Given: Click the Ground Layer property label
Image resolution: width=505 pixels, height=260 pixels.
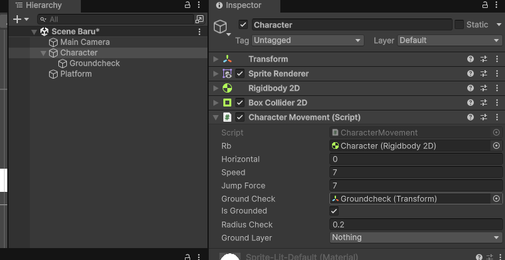Looking at the screenshot, I should click(x=247, y=238).
